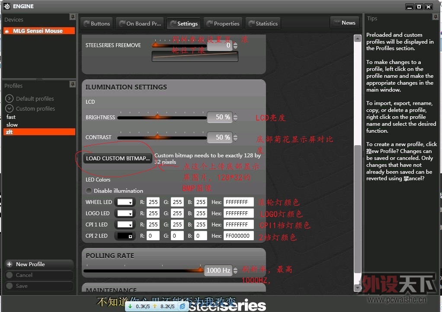Pin the Tips panel
The width and height of the screenshot is (442, 312).
click(x=436, y=17)
